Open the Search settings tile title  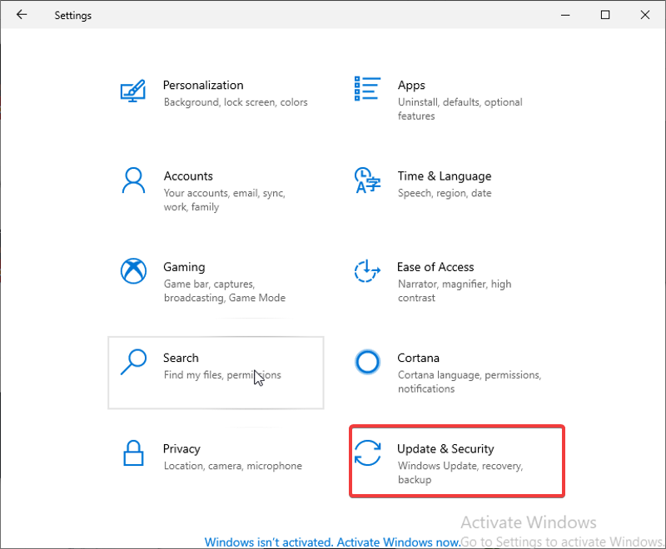181,358
